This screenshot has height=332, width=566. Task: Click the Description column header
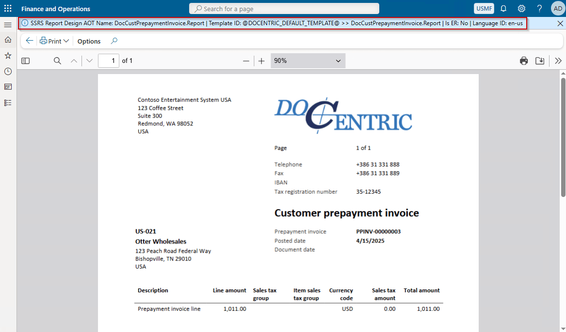click(153, 290)
